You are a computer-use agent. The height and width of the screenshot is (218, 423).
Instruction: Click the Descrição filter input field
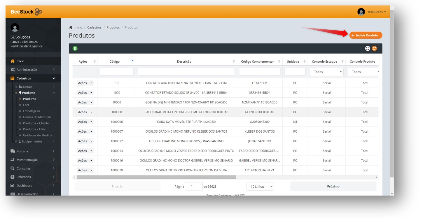tap(186, 72)
